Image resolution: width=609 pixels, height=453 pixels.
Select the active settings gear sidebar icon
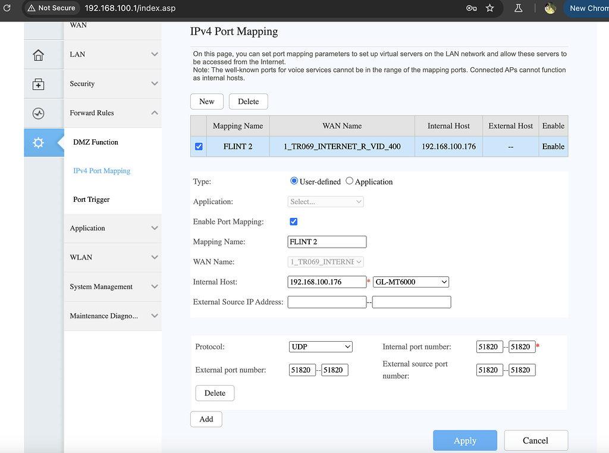click(x=39, y=143)
